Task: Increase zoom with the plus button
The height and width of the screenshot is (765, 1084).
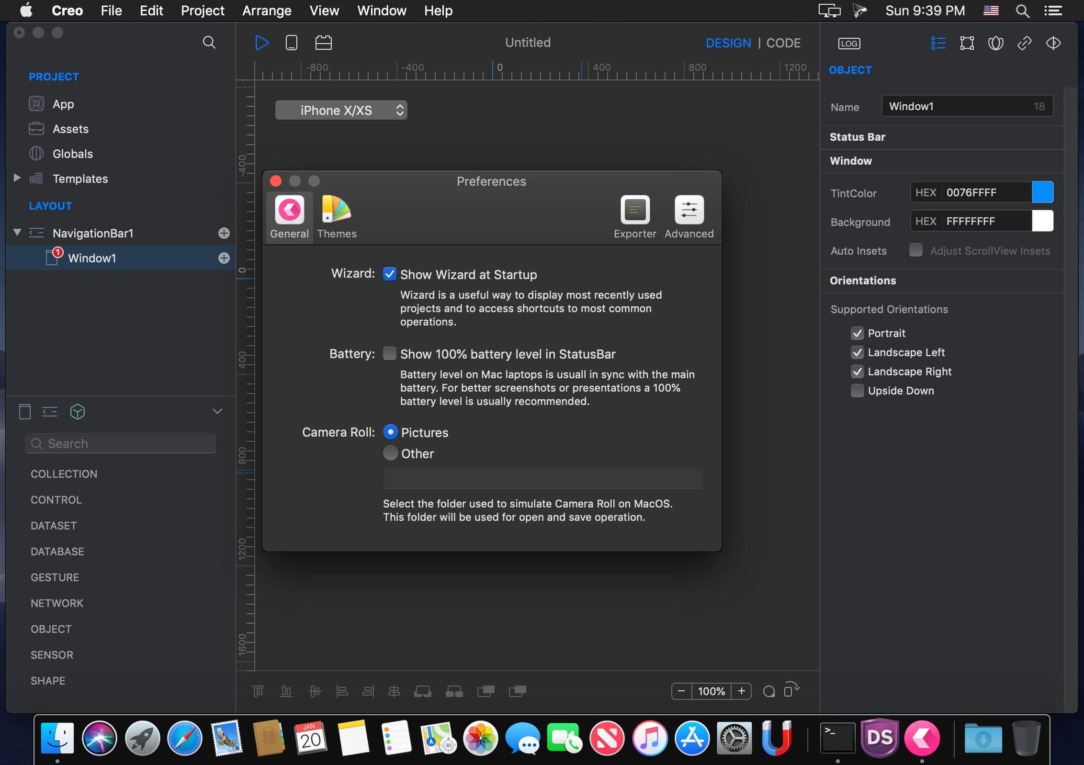Action: click(x=741, y=691)
